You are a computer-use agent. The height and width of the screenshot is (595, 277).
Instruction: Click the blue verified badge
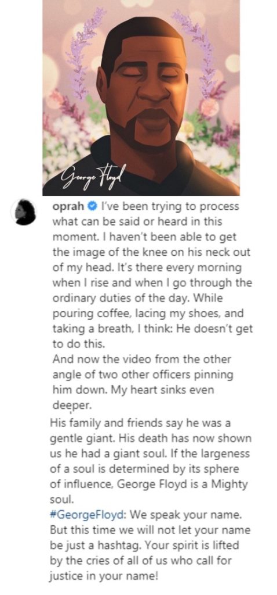click(x=92, y=207)
